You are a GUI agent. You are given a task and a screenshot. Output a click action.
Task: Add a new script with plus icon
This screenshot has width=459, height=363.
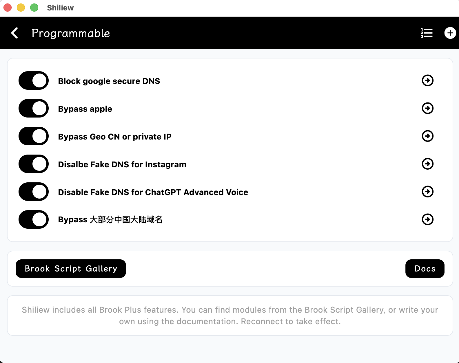pyautogui.click(x=450, y=33)
